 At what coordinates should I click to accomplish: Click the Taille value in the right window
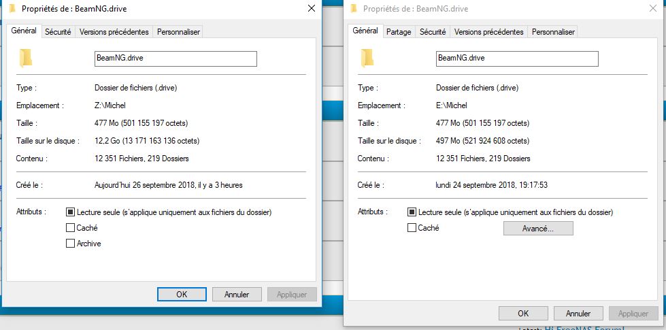(482, 124)
